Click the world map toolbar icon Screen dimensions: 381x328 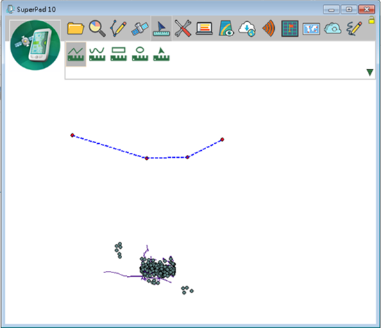point(312,29)
